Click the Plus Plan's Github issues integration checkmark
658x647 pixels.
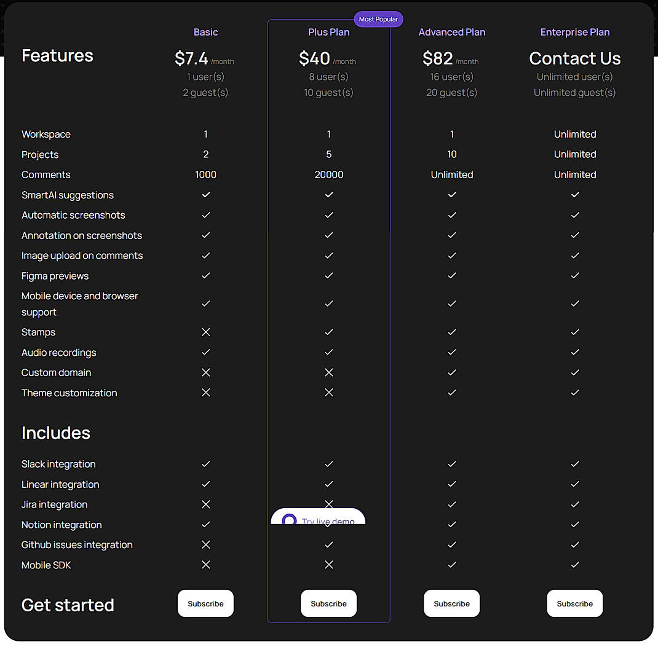pyautogui.click(x=329, y=544)
